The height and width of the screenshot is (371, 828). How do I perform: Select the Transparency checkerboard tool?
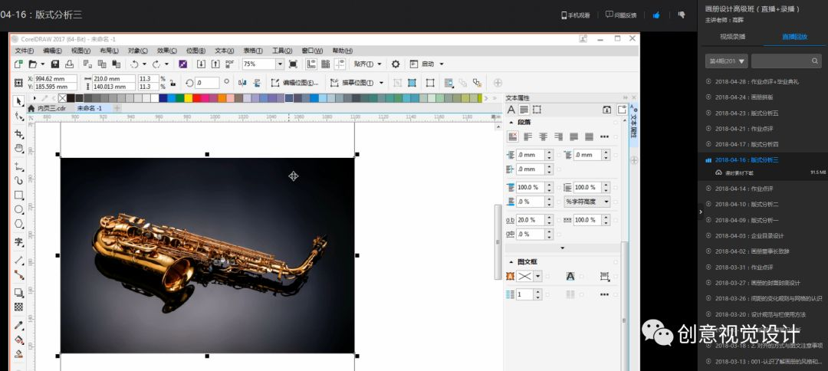tap(19, 307)
